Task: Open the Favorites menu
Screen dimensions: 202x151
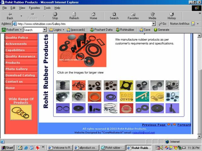Action: click(x=34, y=8)
